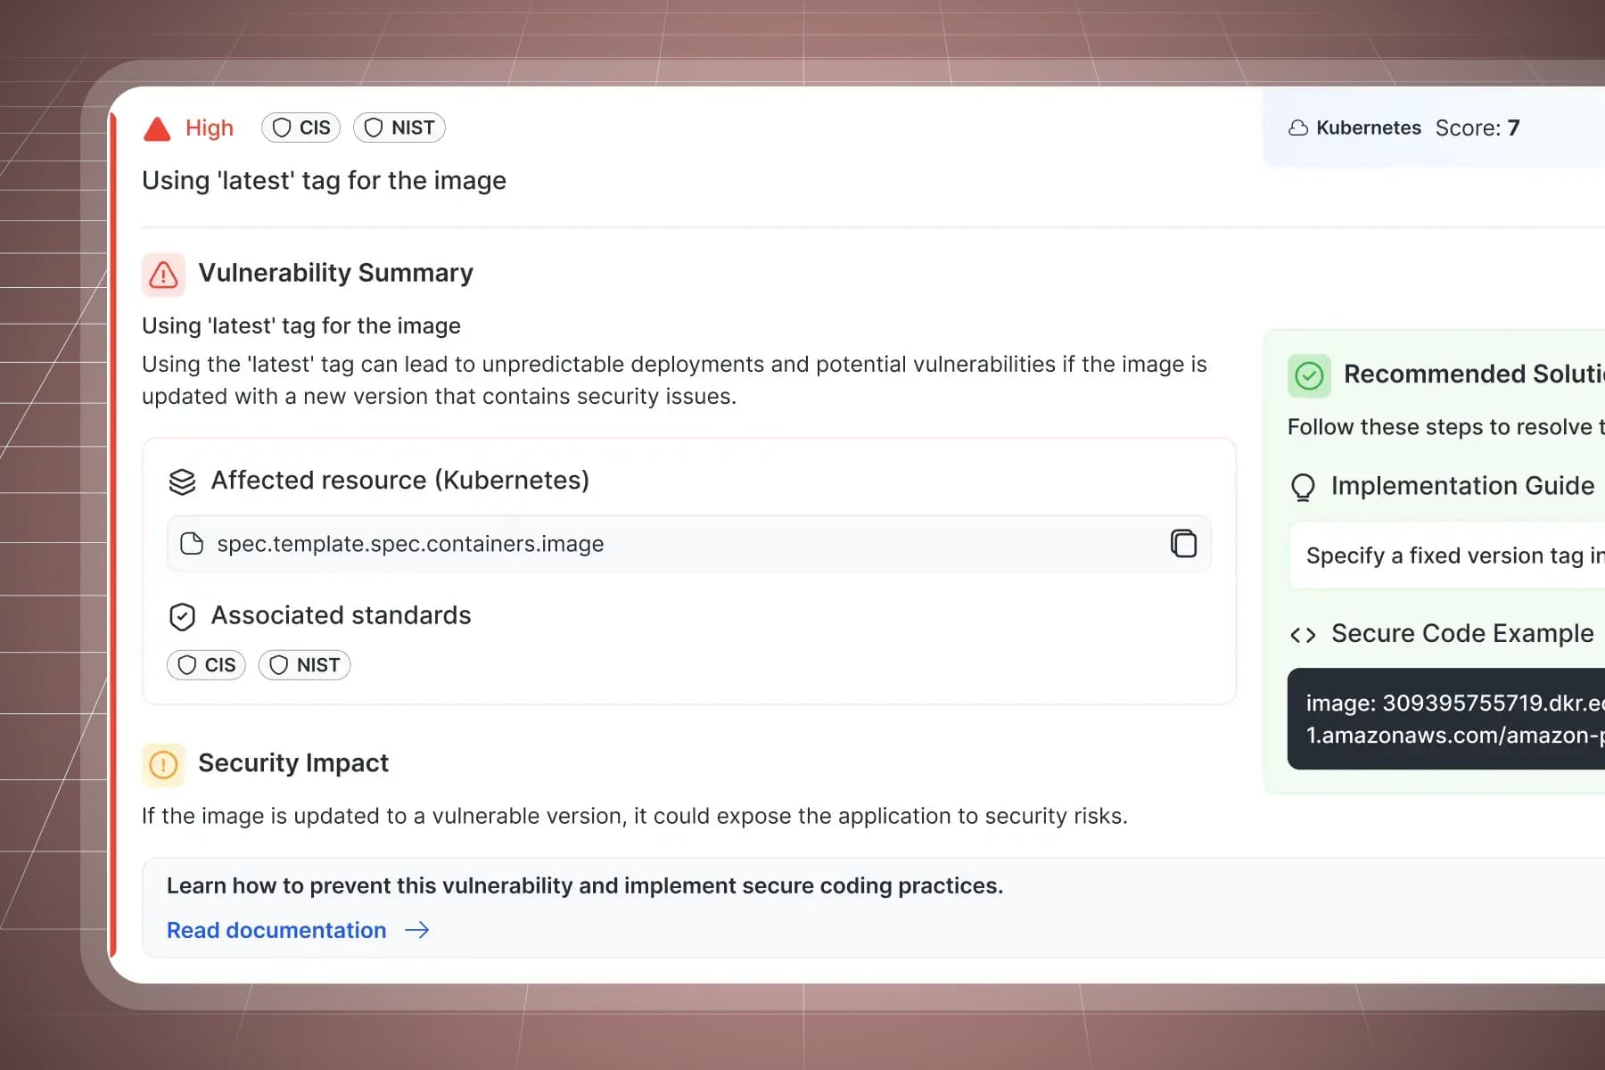Click the copy icon for the affected resource path
The image size is (1605, 1070).
pos(1184,543)
